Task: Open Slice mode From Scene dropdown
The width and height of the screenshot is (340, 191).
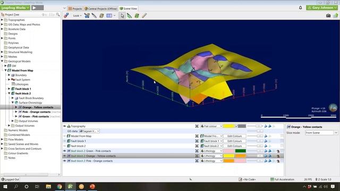Action: pyautogui.click(x=321, y=133)
